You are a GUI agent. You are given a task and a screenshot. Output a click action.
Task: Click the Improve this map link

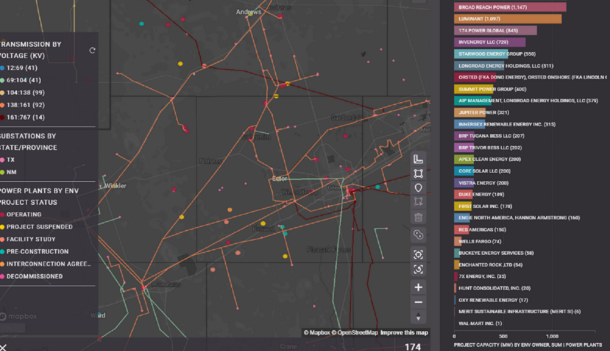click(x=404, y=333)
